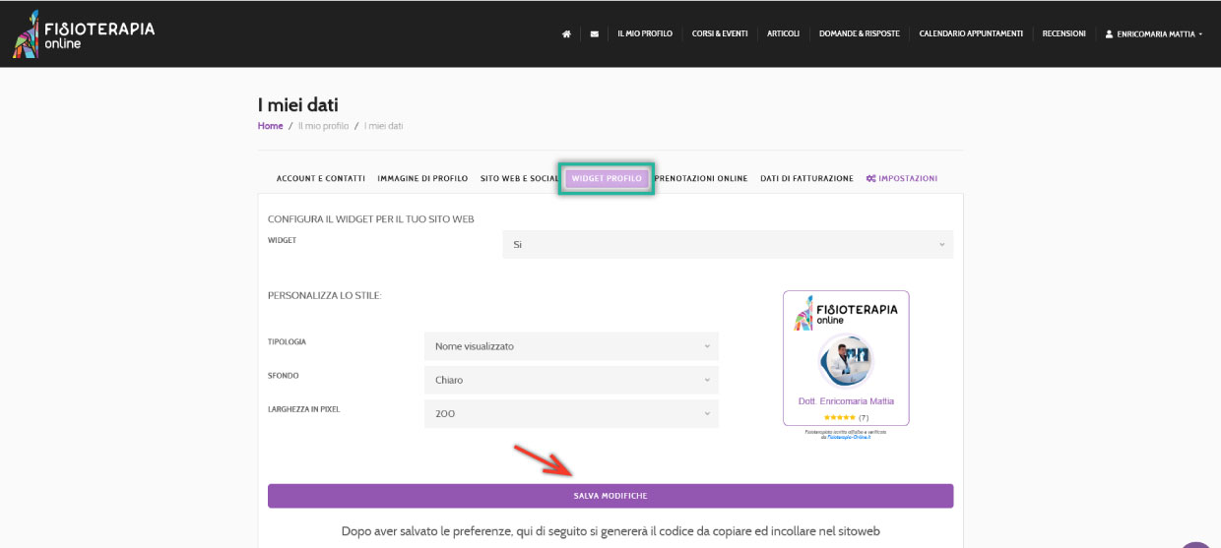This screenshot has width=1221, height=548.
Task: Go to Corsi & Eventi menu
Action: pos(720,33)
